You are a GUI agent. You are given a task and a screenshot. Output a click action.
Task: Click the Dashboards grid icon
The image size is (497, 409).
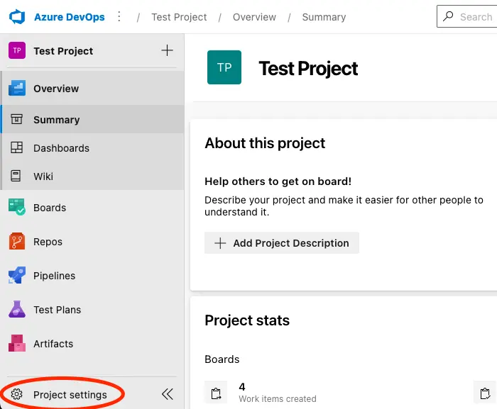pyautogui.click(x=16, y=147)
